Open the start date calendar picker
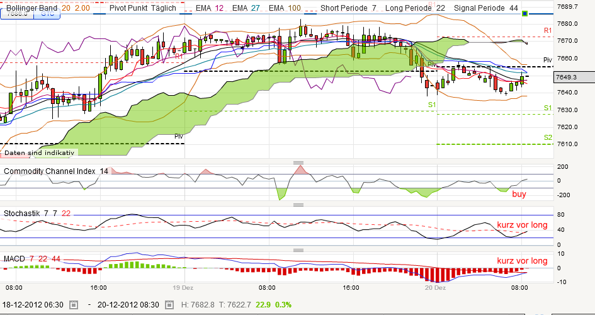Screen dimensions: 595x315 [74, 304]
